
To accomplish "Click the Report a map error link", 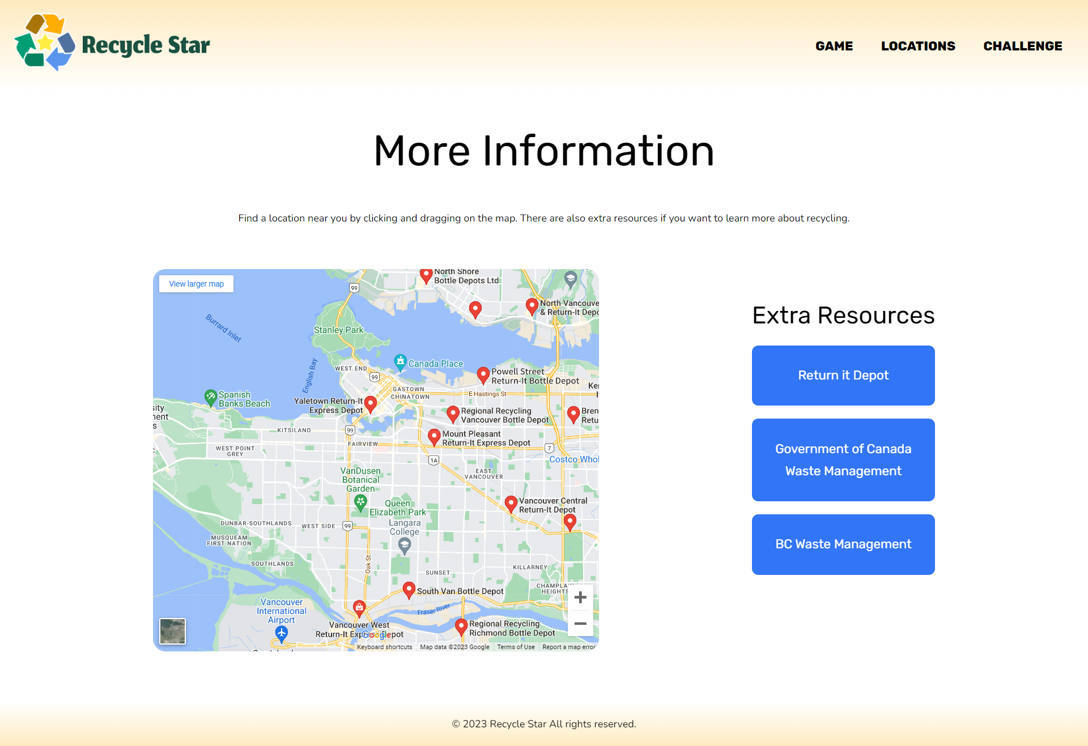I will [x=568, y=647].
